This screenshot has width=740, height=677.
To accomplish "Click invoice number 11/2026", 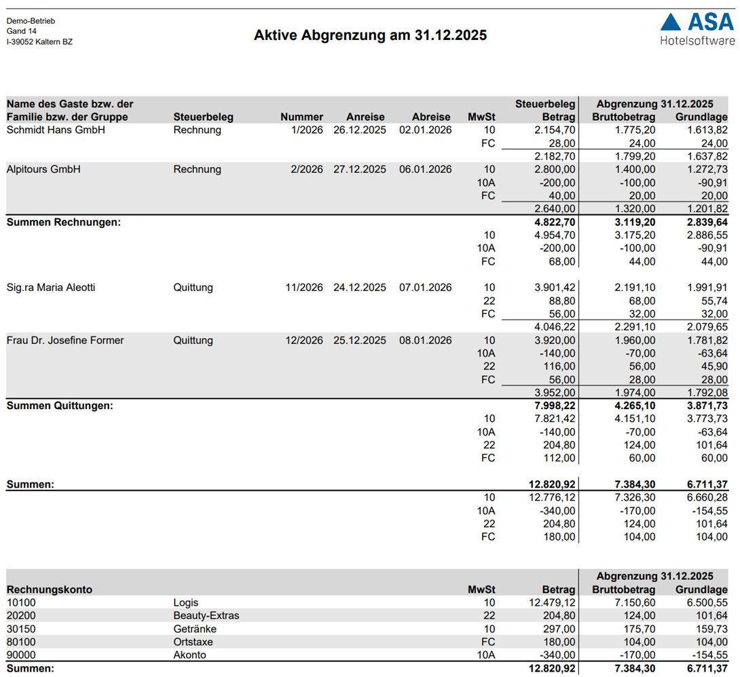I will pyautogui.click(x=304, y=288).
